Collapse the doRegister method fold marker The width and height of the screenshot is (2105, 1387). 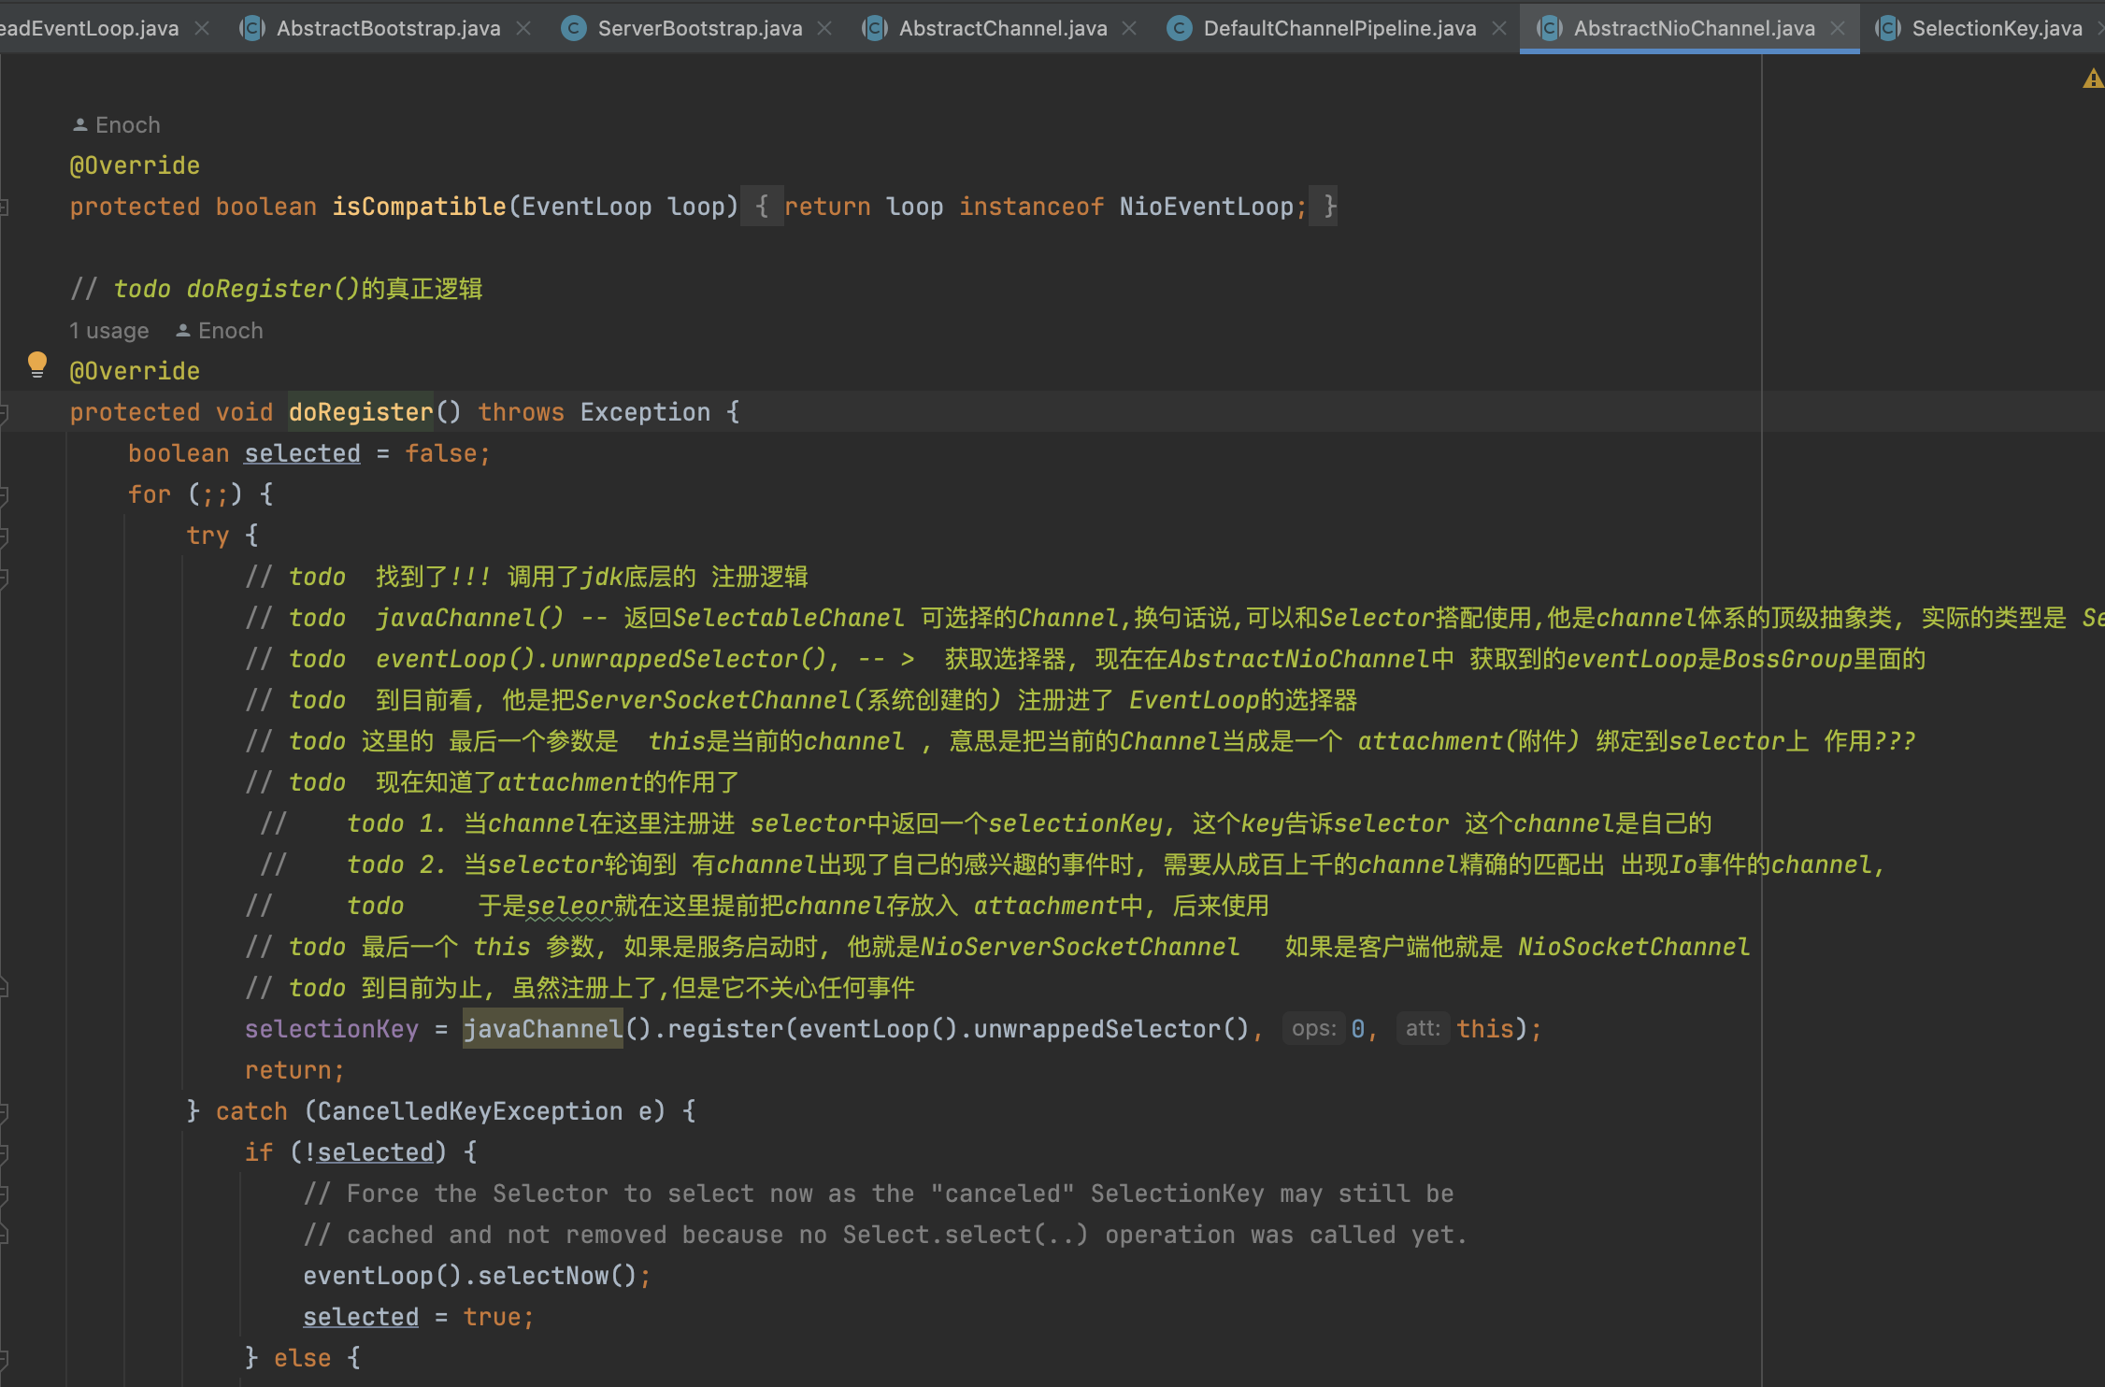click(x=4, y=412)
